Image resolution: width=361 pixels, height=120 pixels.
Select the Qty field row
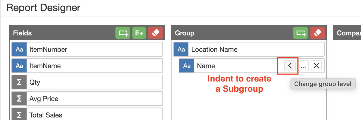[x=87, y=82]
